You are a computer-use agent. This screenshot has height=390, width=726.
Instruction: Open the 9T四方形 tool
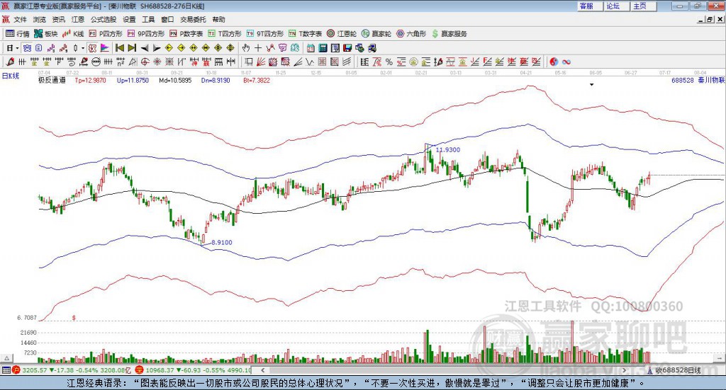coord(265,34)
